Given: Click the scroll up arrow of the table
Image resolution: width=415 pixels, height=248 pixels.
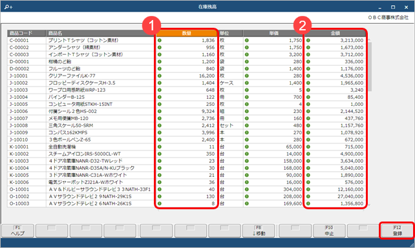Looking at the screenshot, I should (x=370, y=39).
